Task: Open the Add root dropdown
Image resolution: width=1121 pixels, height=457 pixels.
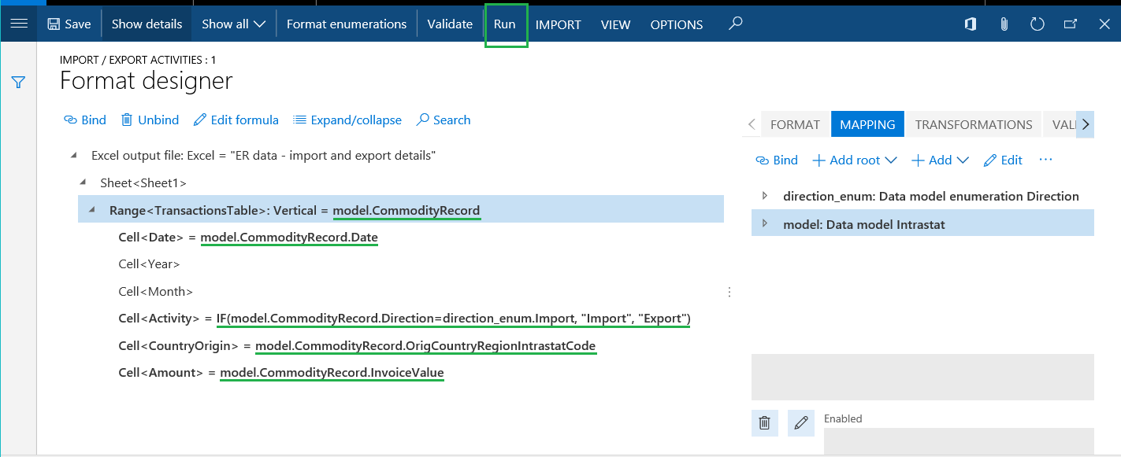Action: tap(855, 160)
